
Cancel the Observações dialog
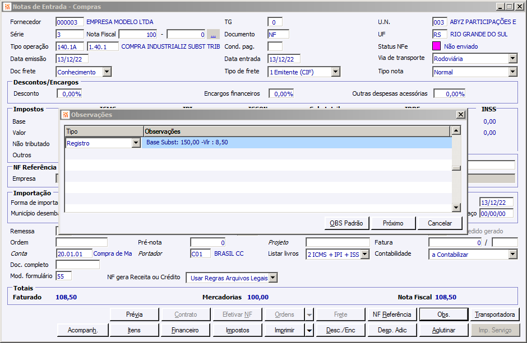pos(440,223)
